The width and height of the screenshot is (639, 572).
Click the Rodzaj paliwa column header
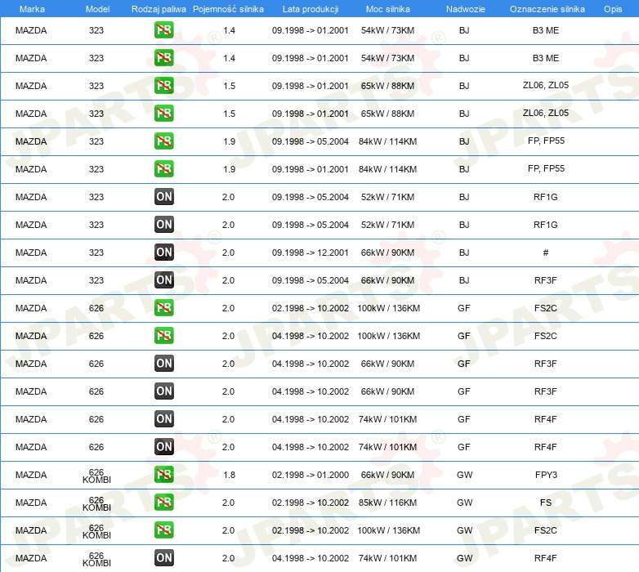pos(159,9)
